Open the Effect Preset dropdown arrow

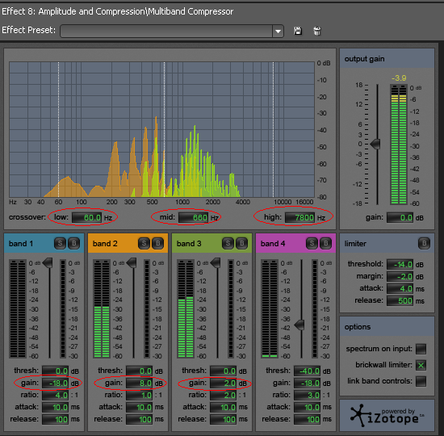(x=278, y=31)
